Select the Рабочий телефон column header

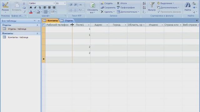[x=59, y=25]
